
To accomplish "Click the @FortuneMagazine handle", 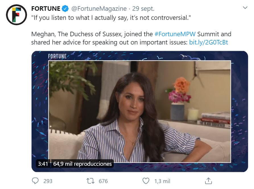I will (x=99, y=9).
